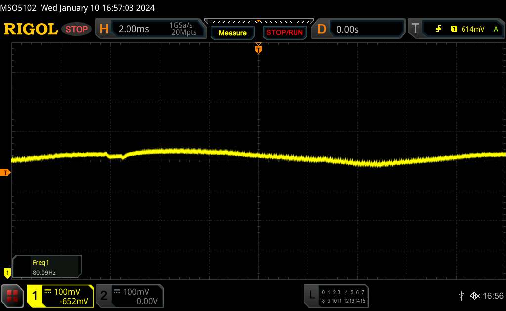
Task: Click the red STOP status indicator
Action: click(77, 29)
